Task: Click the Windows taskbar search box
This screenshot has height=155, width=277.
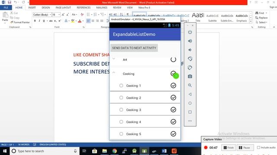Action: tap(44, 151)
